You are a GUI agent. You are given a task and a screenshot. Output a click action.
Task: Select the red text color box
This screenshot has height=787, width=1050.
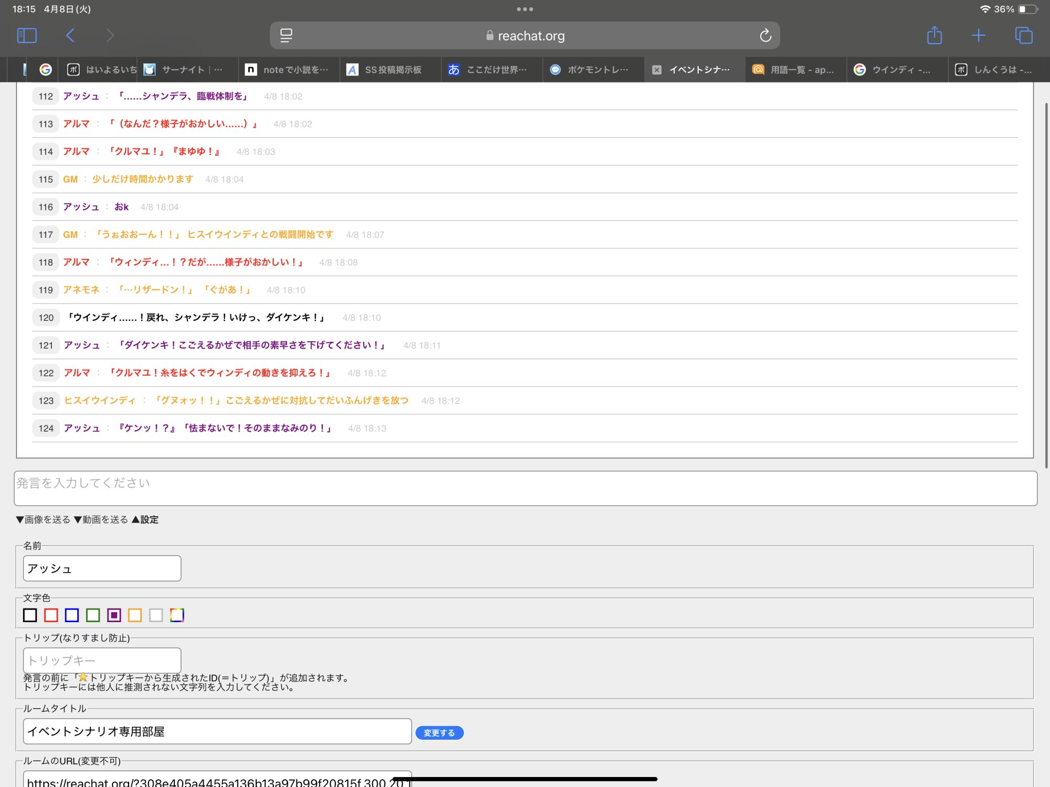click(51, 615)
